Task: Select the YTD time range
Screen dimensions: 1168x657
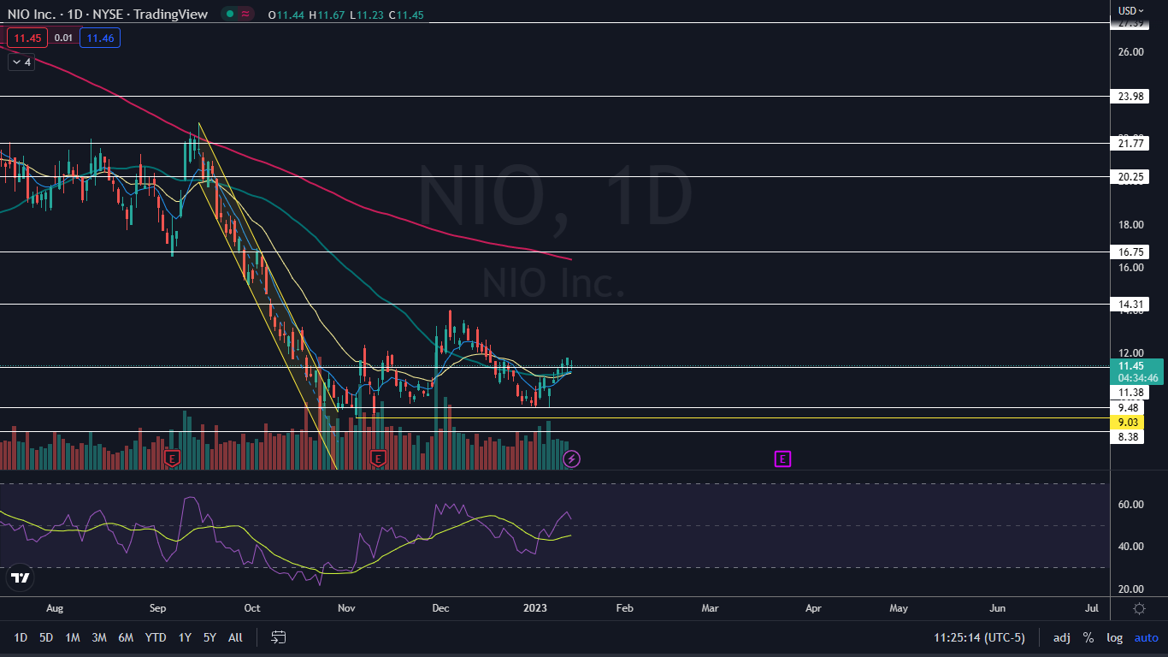Action: pos(156,637)
